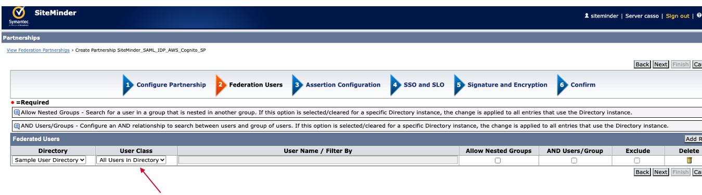This screenshot has height=195, width=702.
Task: Select step 1 Configure Partnership arrow icon
Action: (x=128, y=85)
